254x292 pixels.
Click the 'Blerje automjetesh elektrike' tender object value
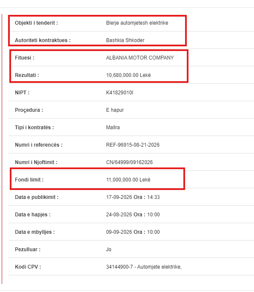[x=137, y=23]
